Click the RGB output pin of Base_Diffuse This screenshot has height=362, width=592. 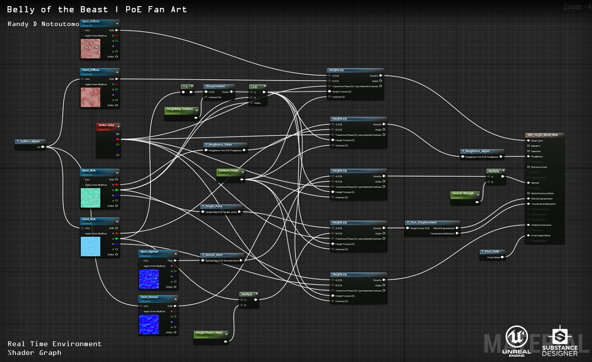point(117,30)
